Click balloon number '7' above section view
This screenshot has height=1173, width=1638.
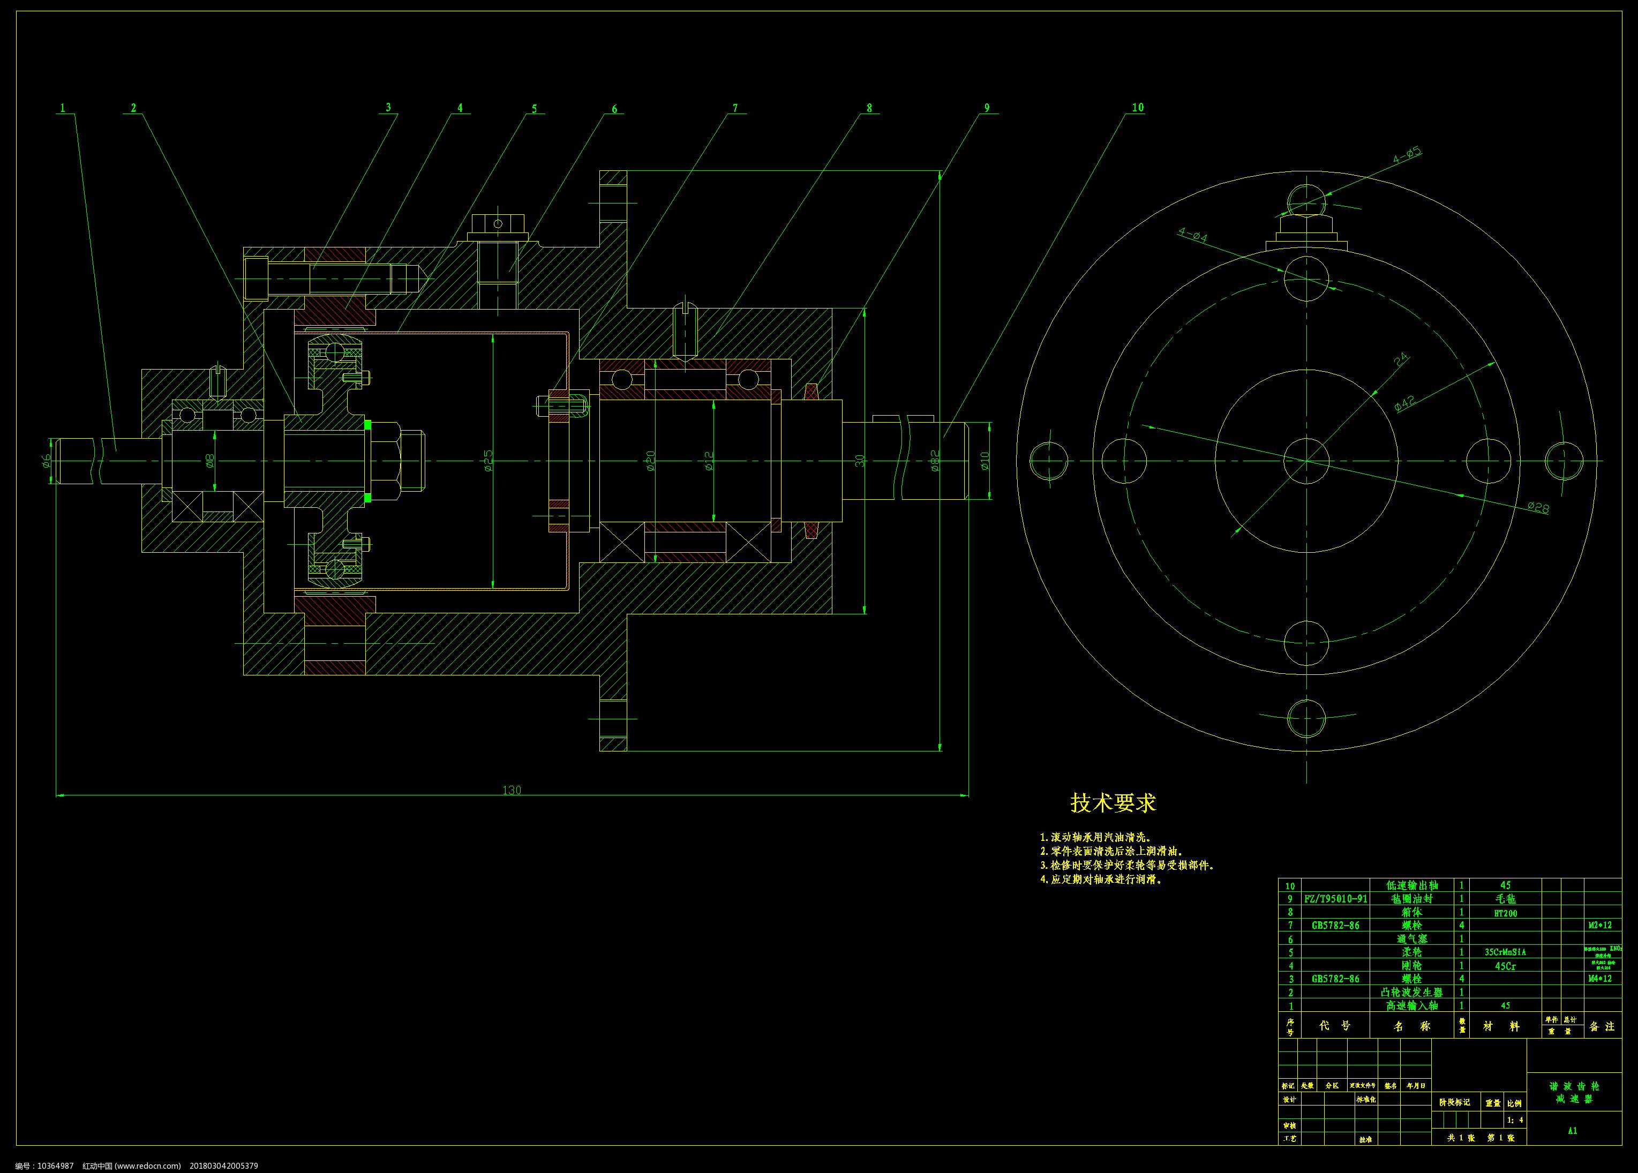click(735, 108)
